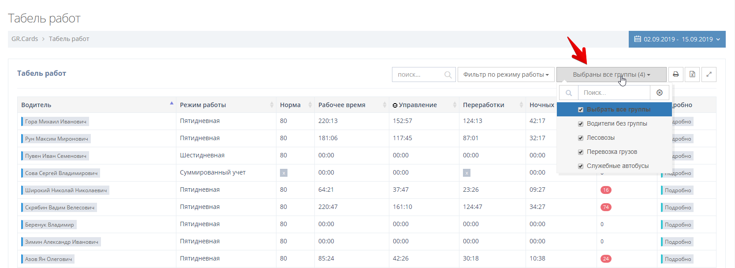Screen dimensions: 735x268
Task: Go to GR.Cards breadcrumb link
Action: pos(25,39)
